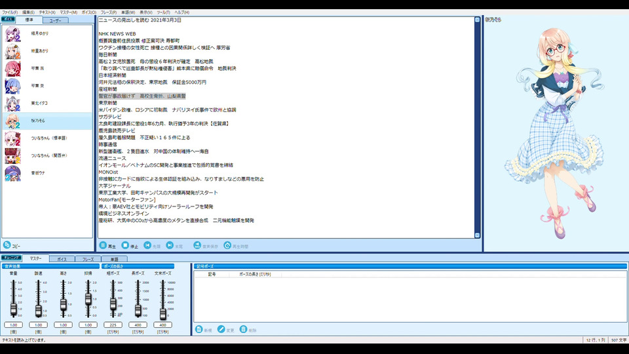Click the 新規 icon in the 記号ポーズ panel
This screenshot has width=629, height=354.
199,329
